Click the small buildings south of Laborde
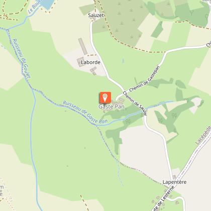Image resolution: width=211 pixels, height=211 pixels. pyautogui.click(x=93, y=71)
